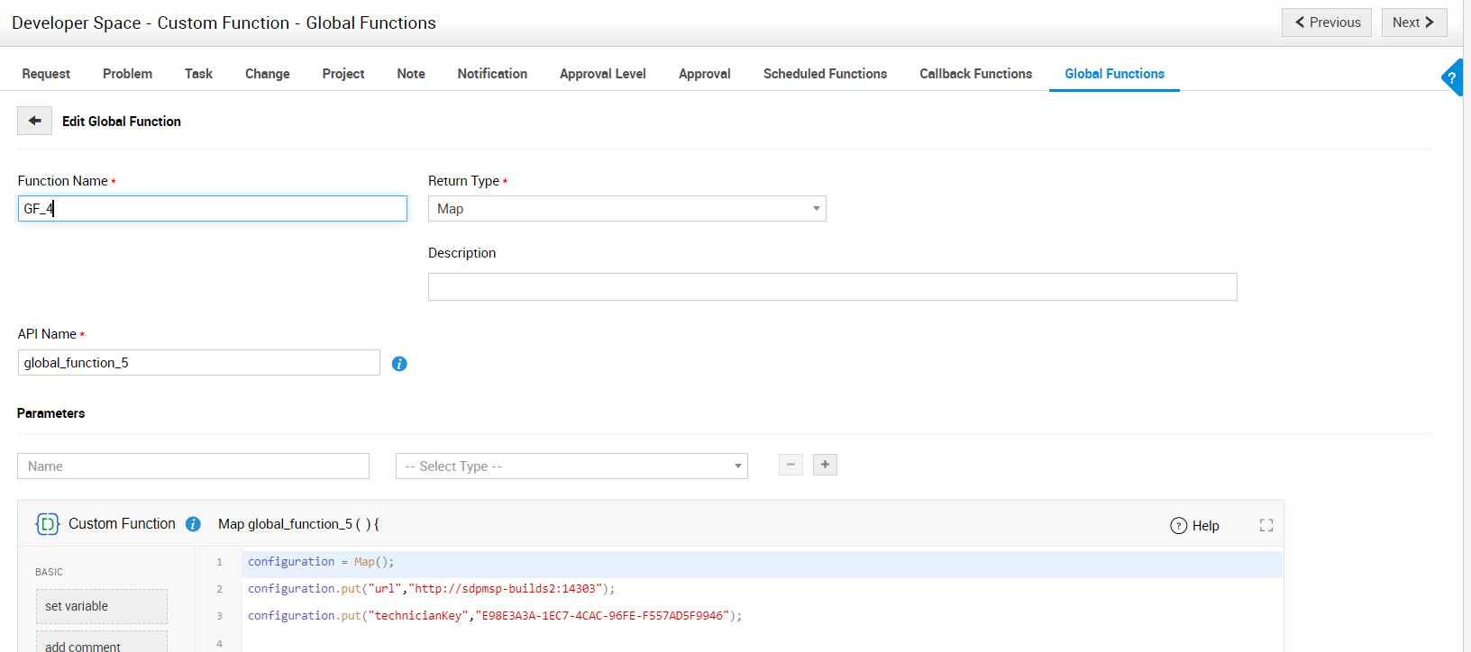1471x652 pixels.
Task: Click the API Name info icon
Action: (399, 364)
